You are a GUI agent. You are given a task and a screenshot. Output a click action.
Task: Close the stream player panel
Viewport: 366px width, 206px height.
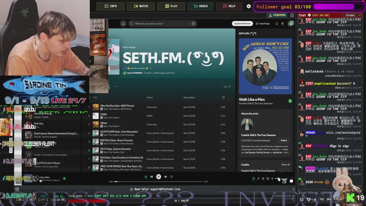click(292, 15)
